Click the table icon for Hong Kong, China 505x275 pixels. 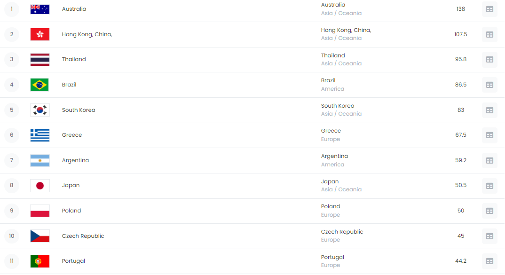point(489,34)
